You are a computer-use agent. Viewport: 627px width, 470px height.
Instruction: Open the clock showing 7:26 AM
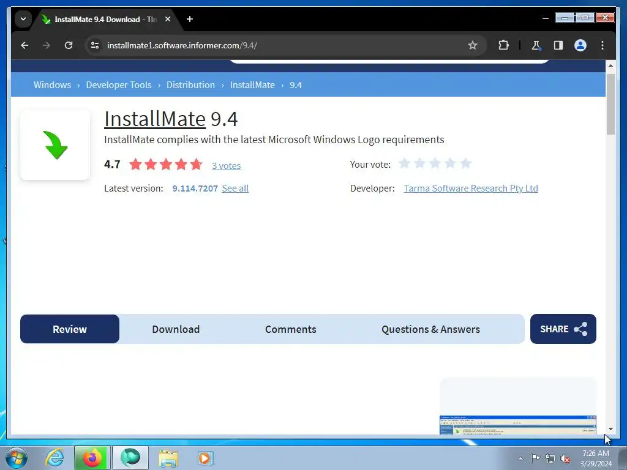[596, 458]
